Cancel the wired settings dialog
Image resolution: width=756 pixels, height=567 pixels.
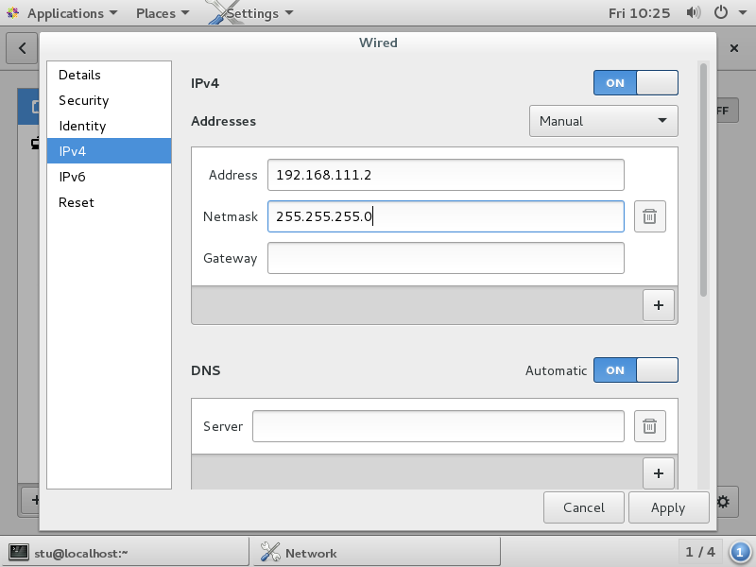pyautogui.click(x=583, y=507)
